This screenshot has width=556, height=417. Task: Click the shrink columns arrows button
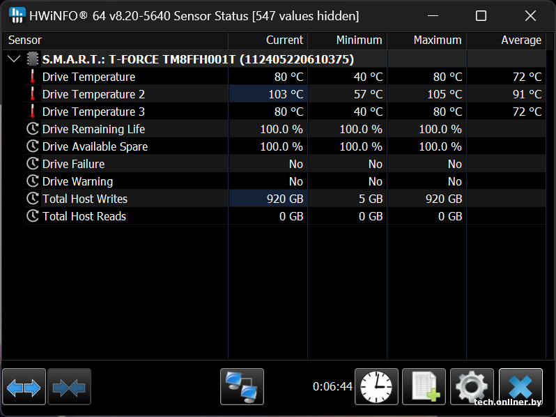69,387
